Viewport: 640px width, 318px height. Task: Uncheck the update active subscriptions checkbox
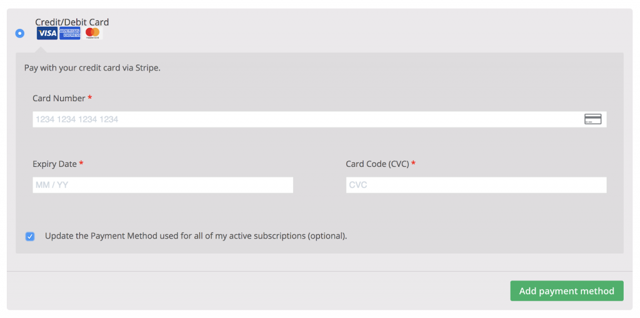point(30,236)
